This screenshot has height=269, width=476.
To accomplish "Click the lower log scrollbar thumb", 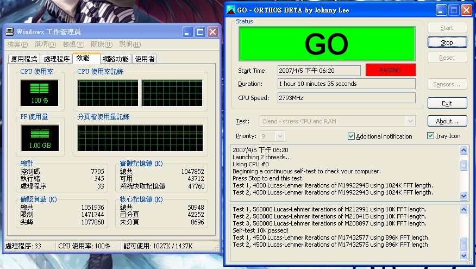I will 464,243.
